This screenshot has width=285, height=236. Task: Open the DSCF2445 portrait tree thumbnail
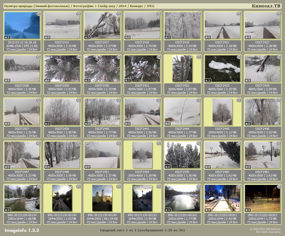pyautogui.click(x=222, y=112)
